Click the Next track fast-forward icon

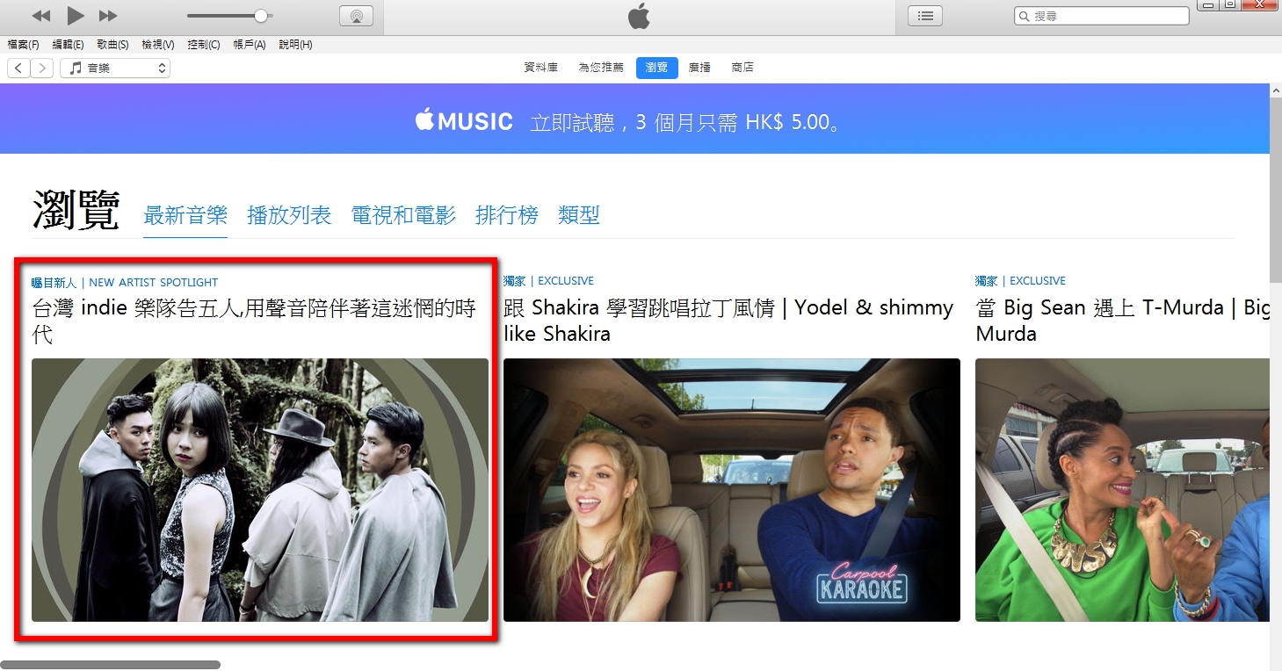point(108,16)
